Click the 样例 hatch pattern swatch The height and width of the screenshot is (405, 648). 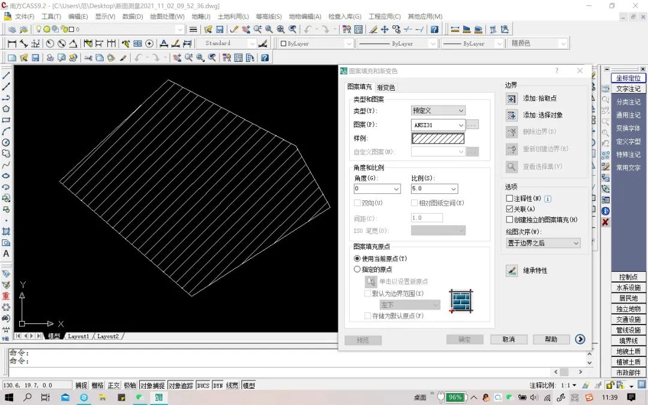438,139
